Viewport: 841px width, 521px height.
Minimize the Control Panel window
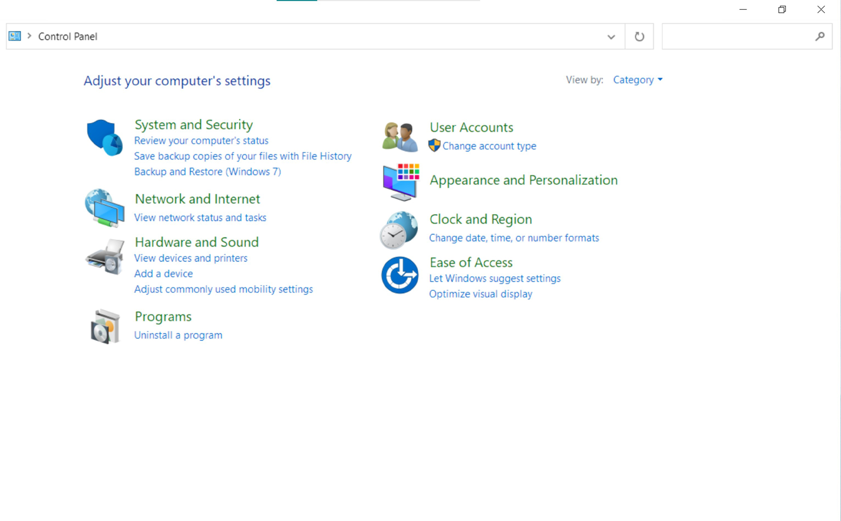pyautogui.click(x=743, y=9)
